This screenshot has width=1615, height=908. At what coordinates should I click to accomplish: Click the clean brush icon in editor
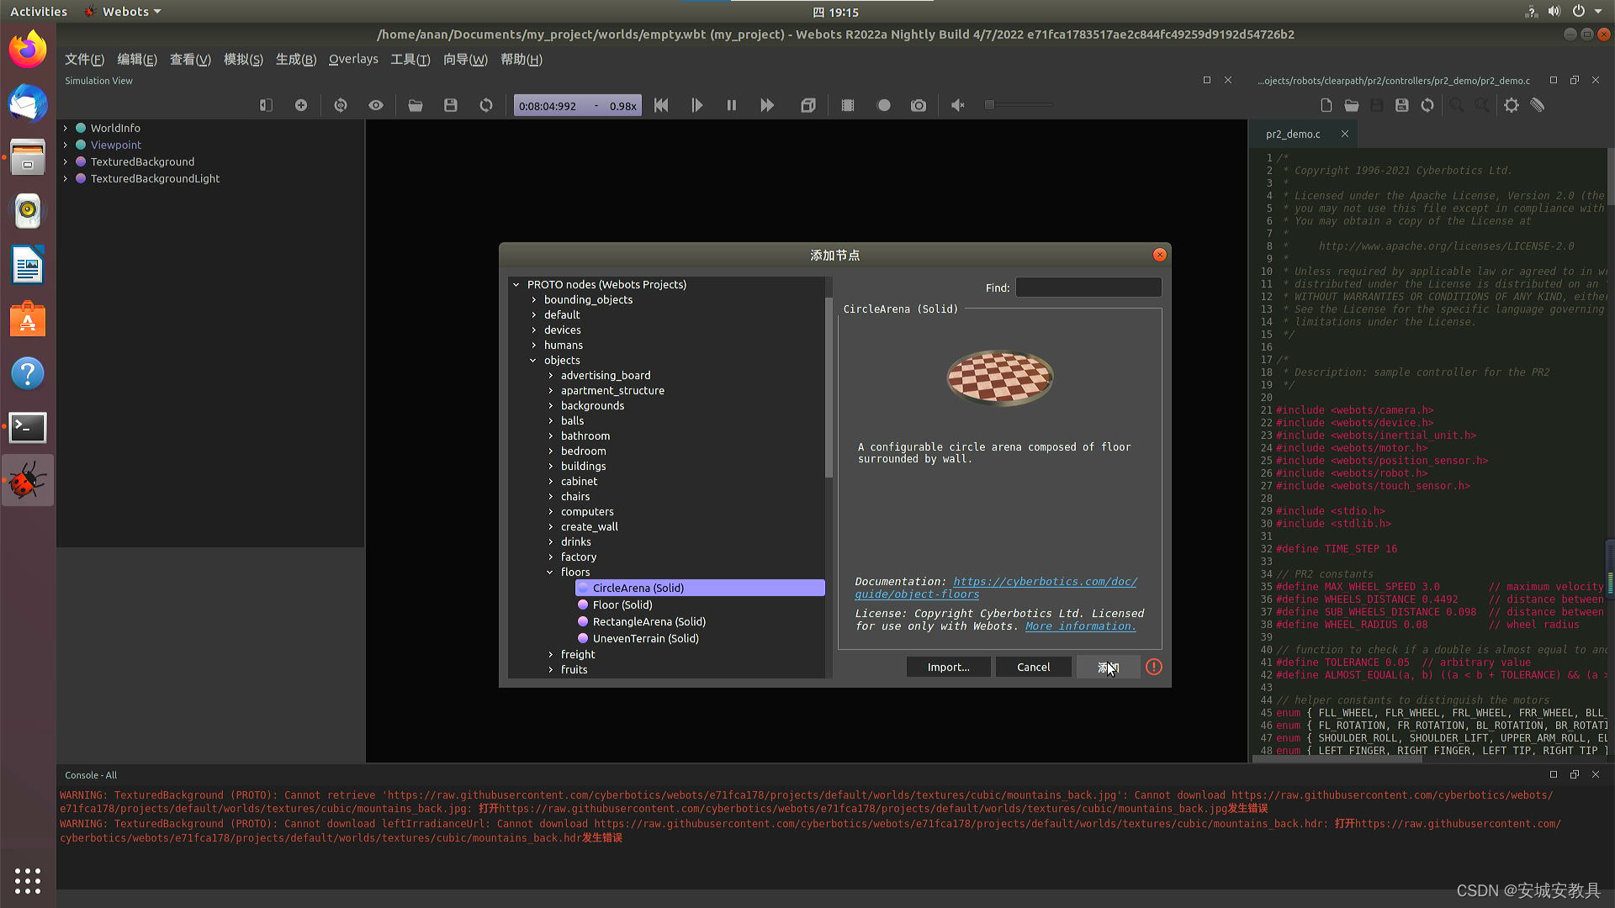point(1538,105)
